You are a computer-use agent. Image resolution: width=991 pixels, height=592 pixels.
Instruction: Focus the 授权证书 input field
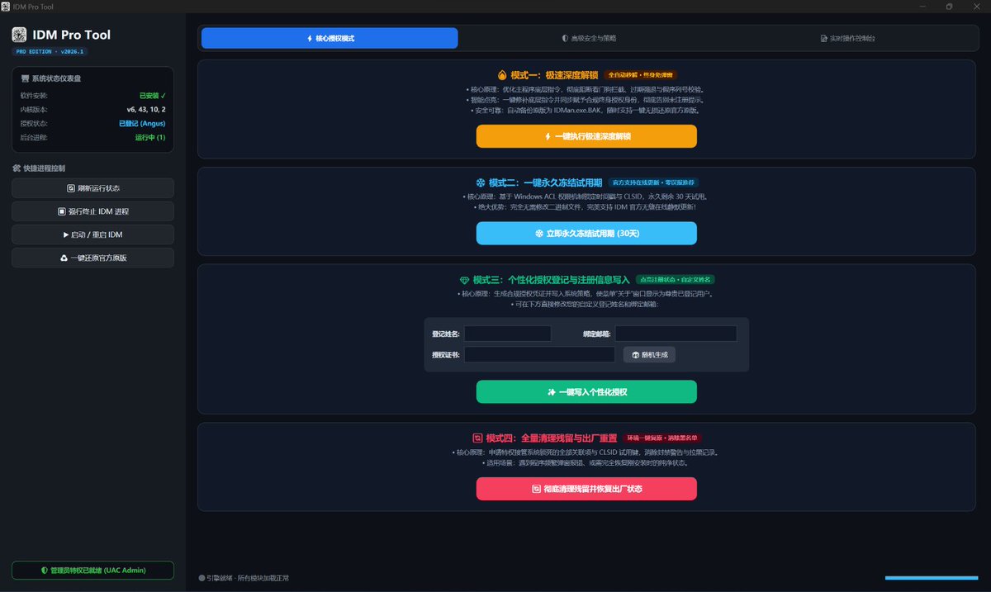click(x=539, y=354)
